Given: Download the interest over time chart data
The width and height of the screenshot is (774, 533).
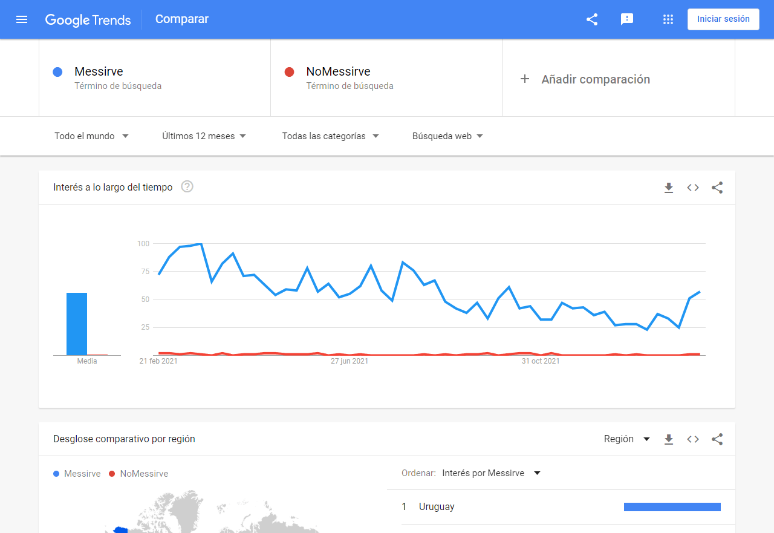Looking at the screenshot, I should tap(669, 188).
